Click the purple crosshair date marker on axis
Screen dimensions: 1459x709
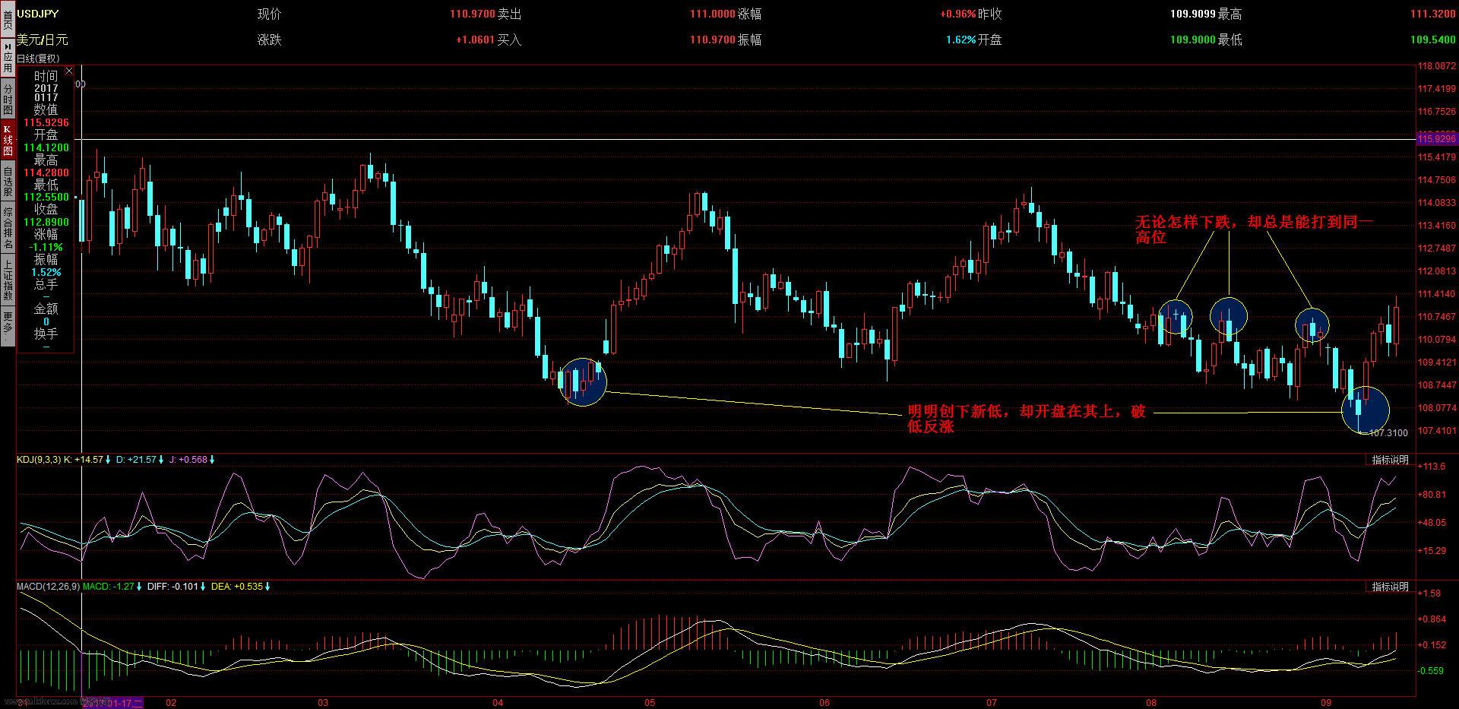tap(112, 703)
